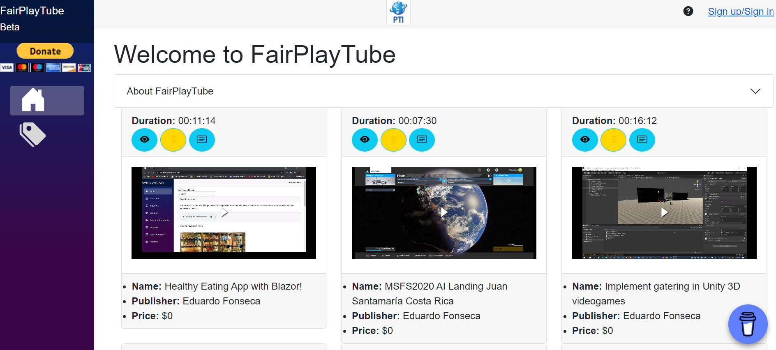The width and height of the screenshot is (776, 350).
Task: Play the Unity 3D videogames video
Action: (664, 212)
